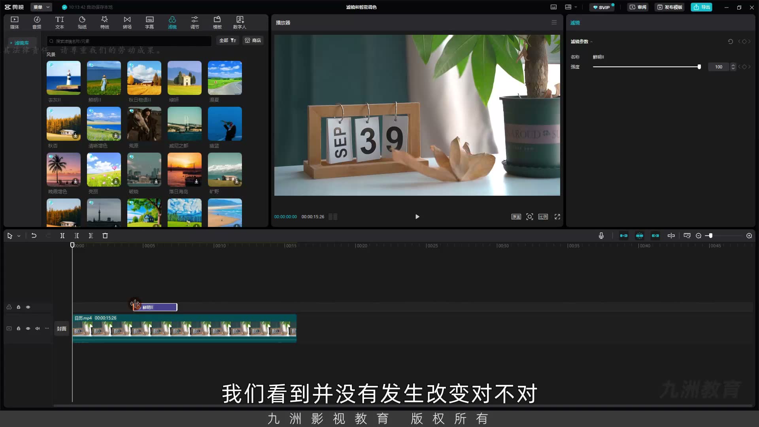Trim clip left of playhead
The width and height of the screenshot is (759, 427).
click(x=77, y=236)
